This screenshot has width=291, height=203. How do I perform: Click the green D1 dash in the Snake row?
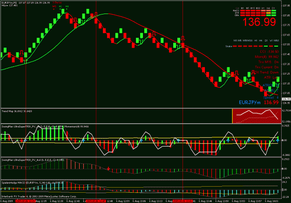(x=266, y=46)
